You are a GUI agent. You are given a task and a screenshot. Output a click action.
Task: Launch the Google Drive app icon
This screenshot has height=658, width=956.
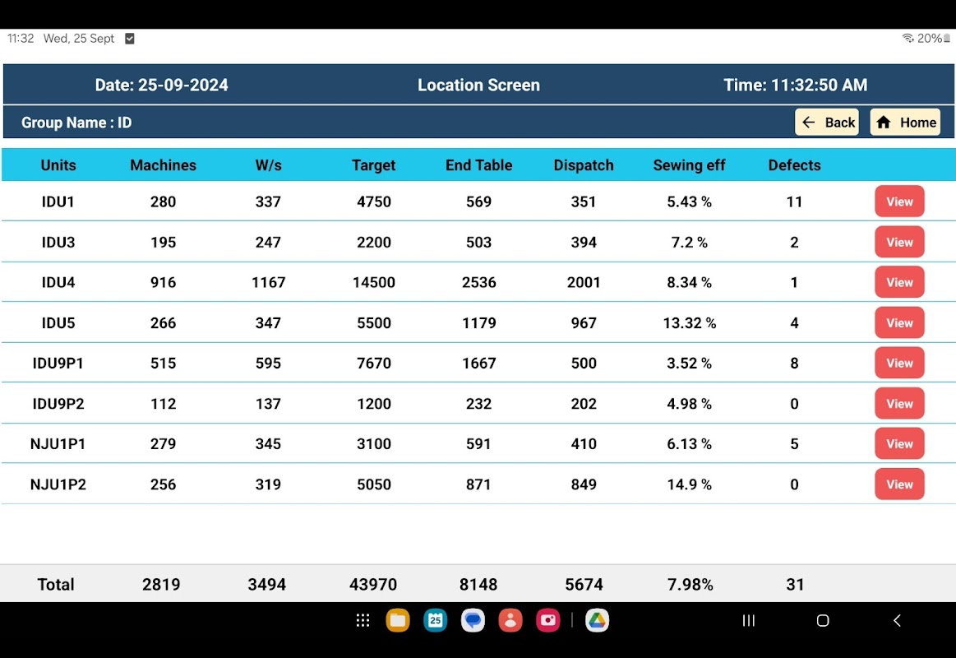[x=597, y=620]
